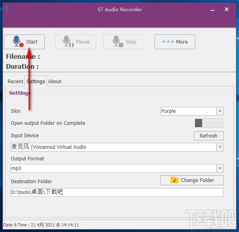Screen dimensions: 239x232
Task: Click the Pause recording button
Action: 76,42
